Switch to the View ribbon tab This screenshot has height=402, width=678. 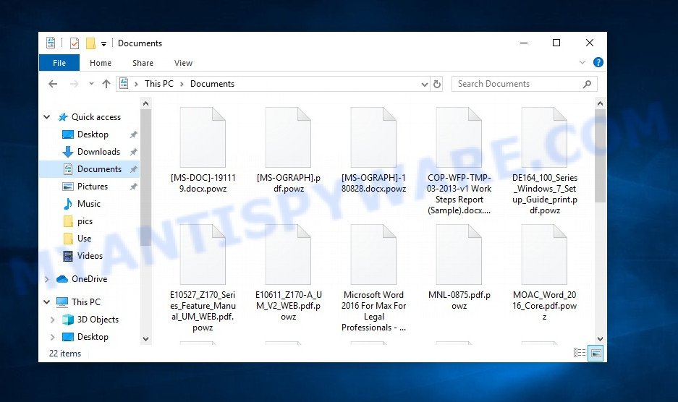(183, 63)
